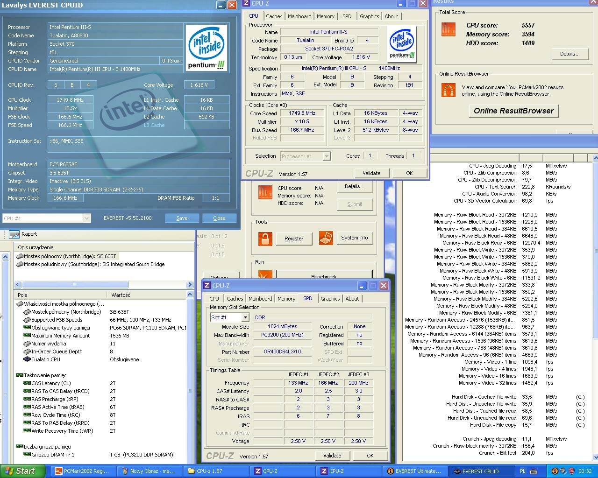The image size is (598, 478).
Task: Click the Raport document icon in EVEREST
Action: [14, 234]
